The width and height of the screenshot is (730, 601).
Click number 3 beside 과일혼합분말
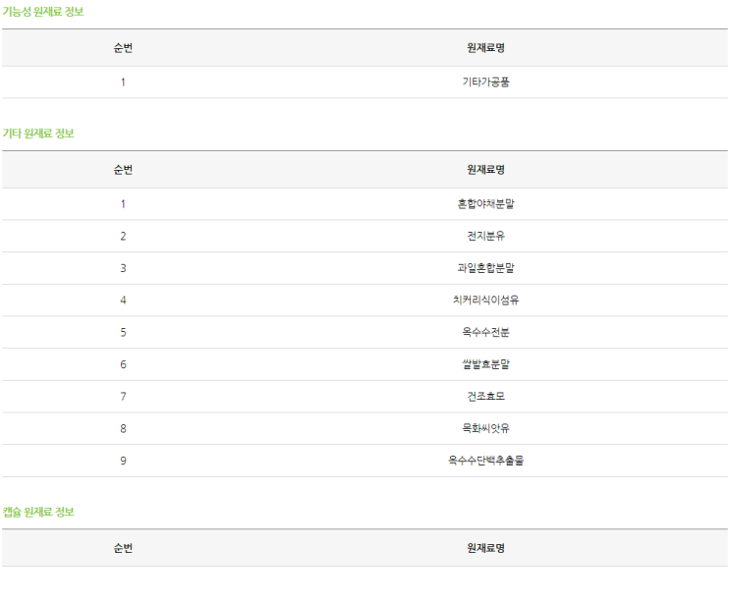[x=123, y=268]
